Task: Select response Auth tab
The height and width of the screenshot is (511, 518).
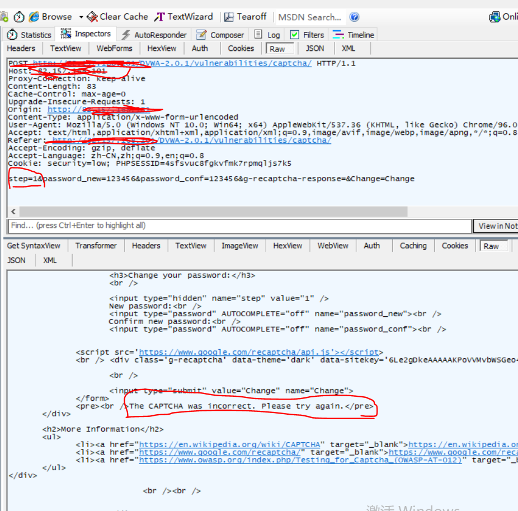Action: click(372, 246)
